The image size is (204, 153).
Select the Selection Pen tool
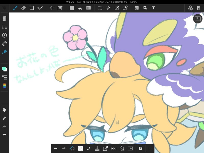point(117,8)
